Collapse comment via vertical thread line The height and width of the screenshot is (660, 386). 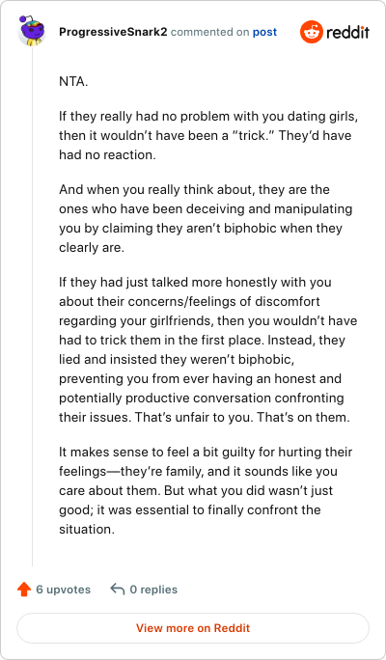33,307
